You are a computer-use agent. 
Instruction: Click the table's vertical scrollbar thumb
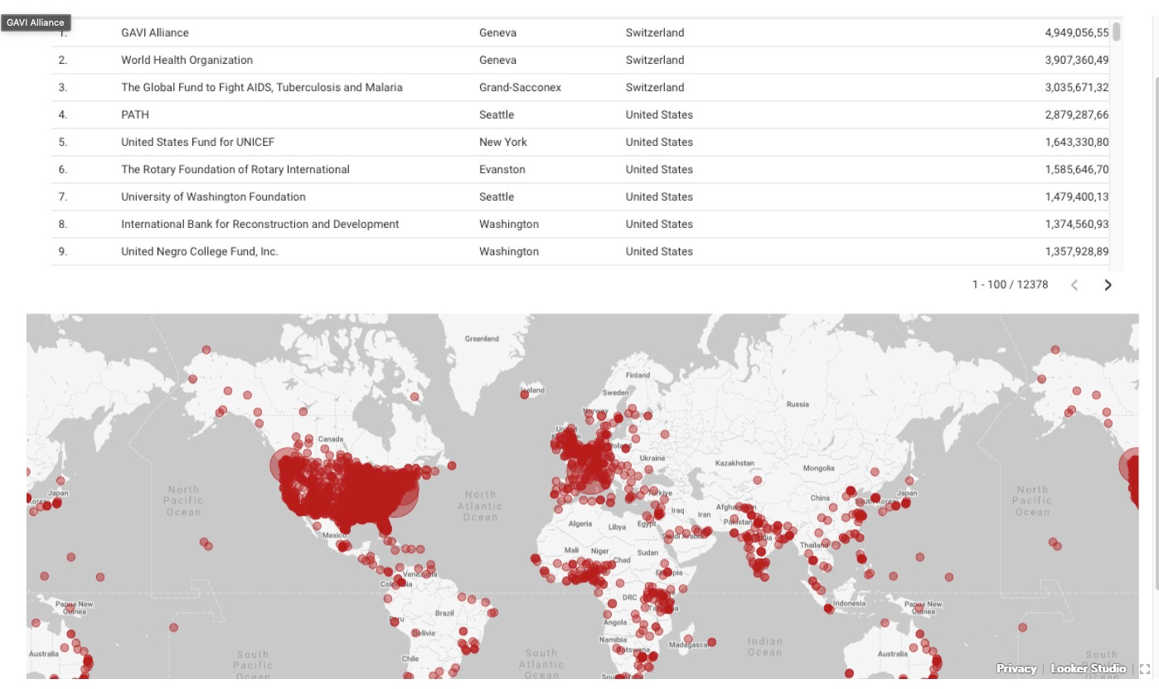tap(1117, 32)
